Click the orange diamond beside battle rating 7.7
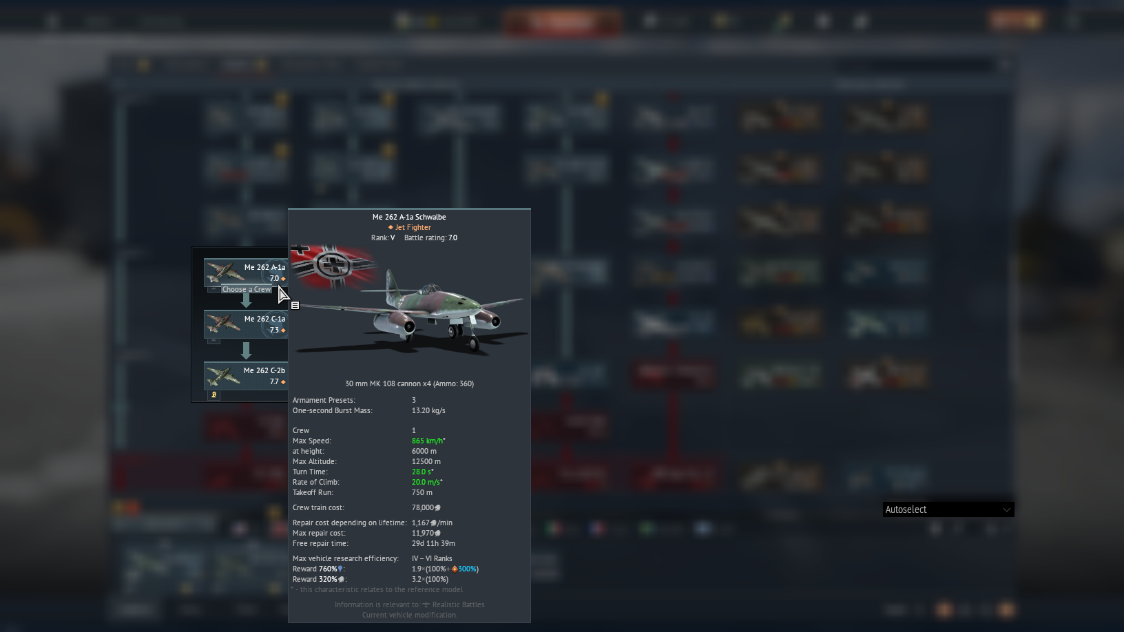 click(283, 382)
